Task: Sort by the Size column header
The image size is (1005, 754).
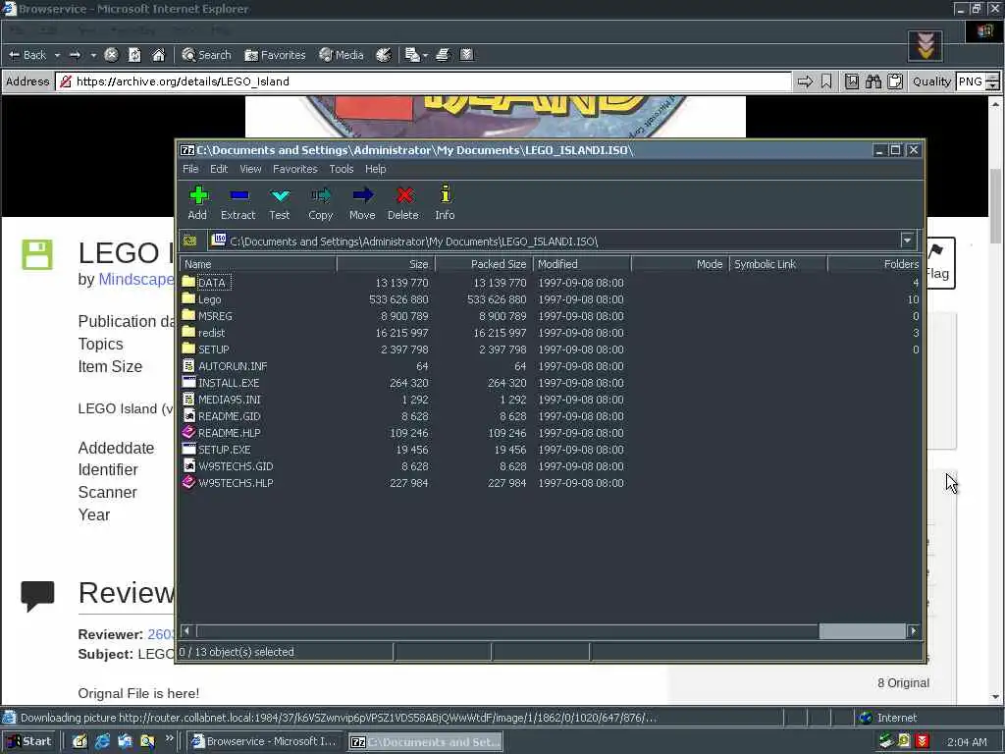Action: [386, 264]
